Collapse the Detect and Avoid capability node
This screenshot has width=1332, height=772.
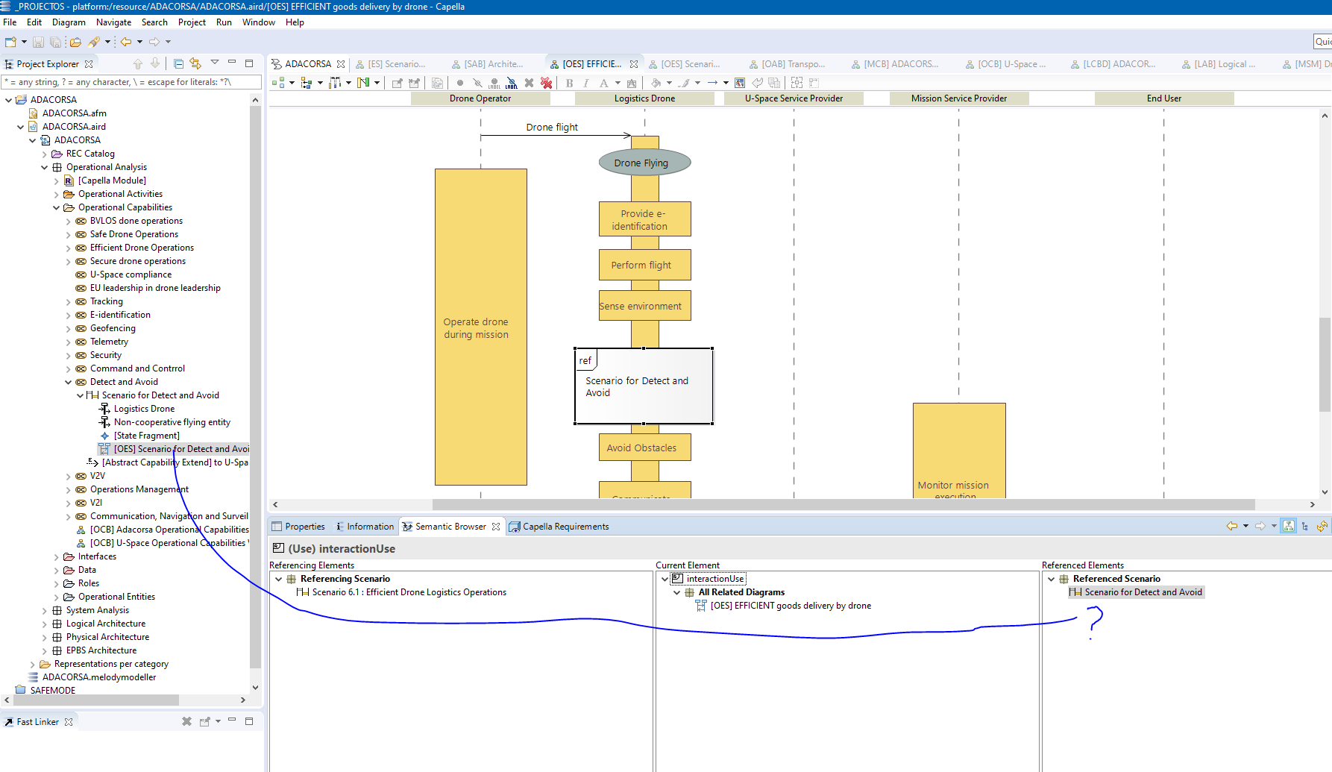coord(69,382)
